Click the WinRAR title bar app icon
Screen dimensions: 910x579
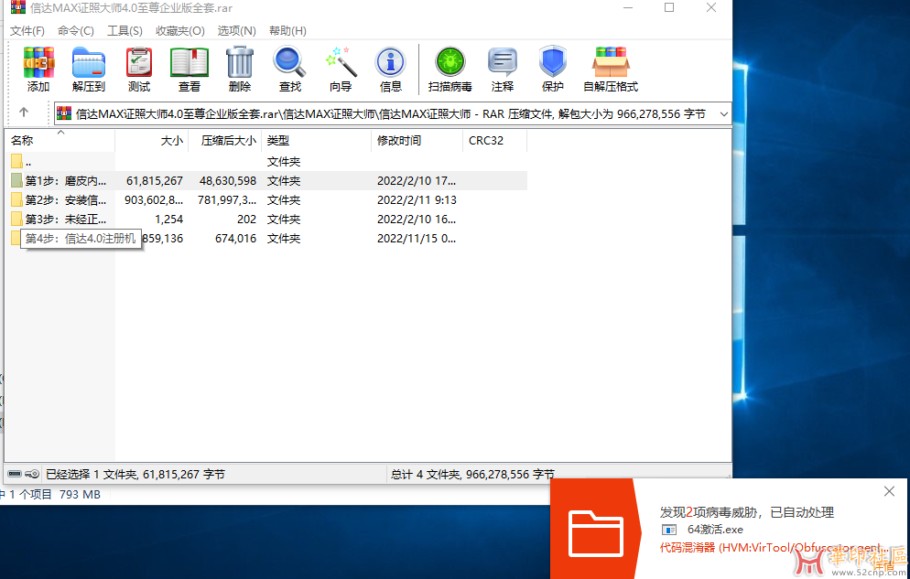point(18,7)
